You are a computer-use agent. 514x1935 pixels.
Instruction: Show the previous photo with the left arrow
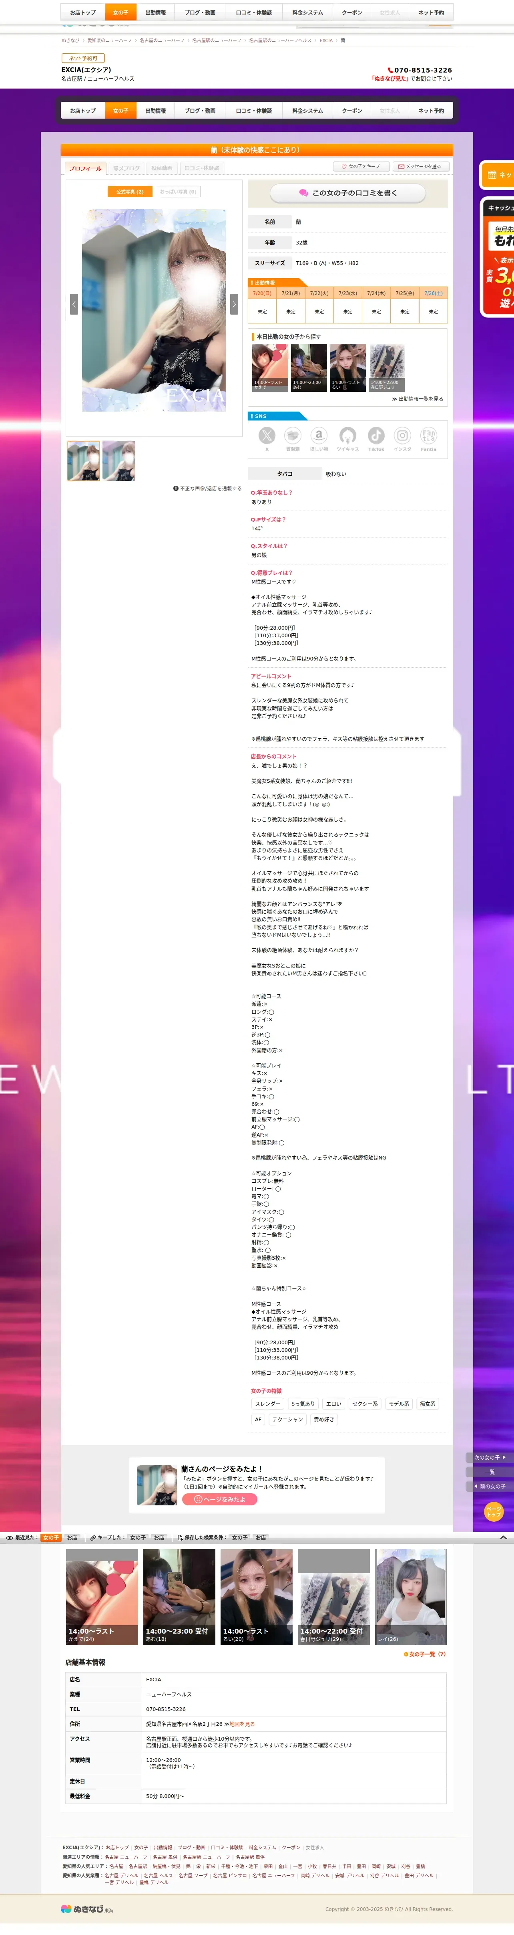tap(74, 303)
